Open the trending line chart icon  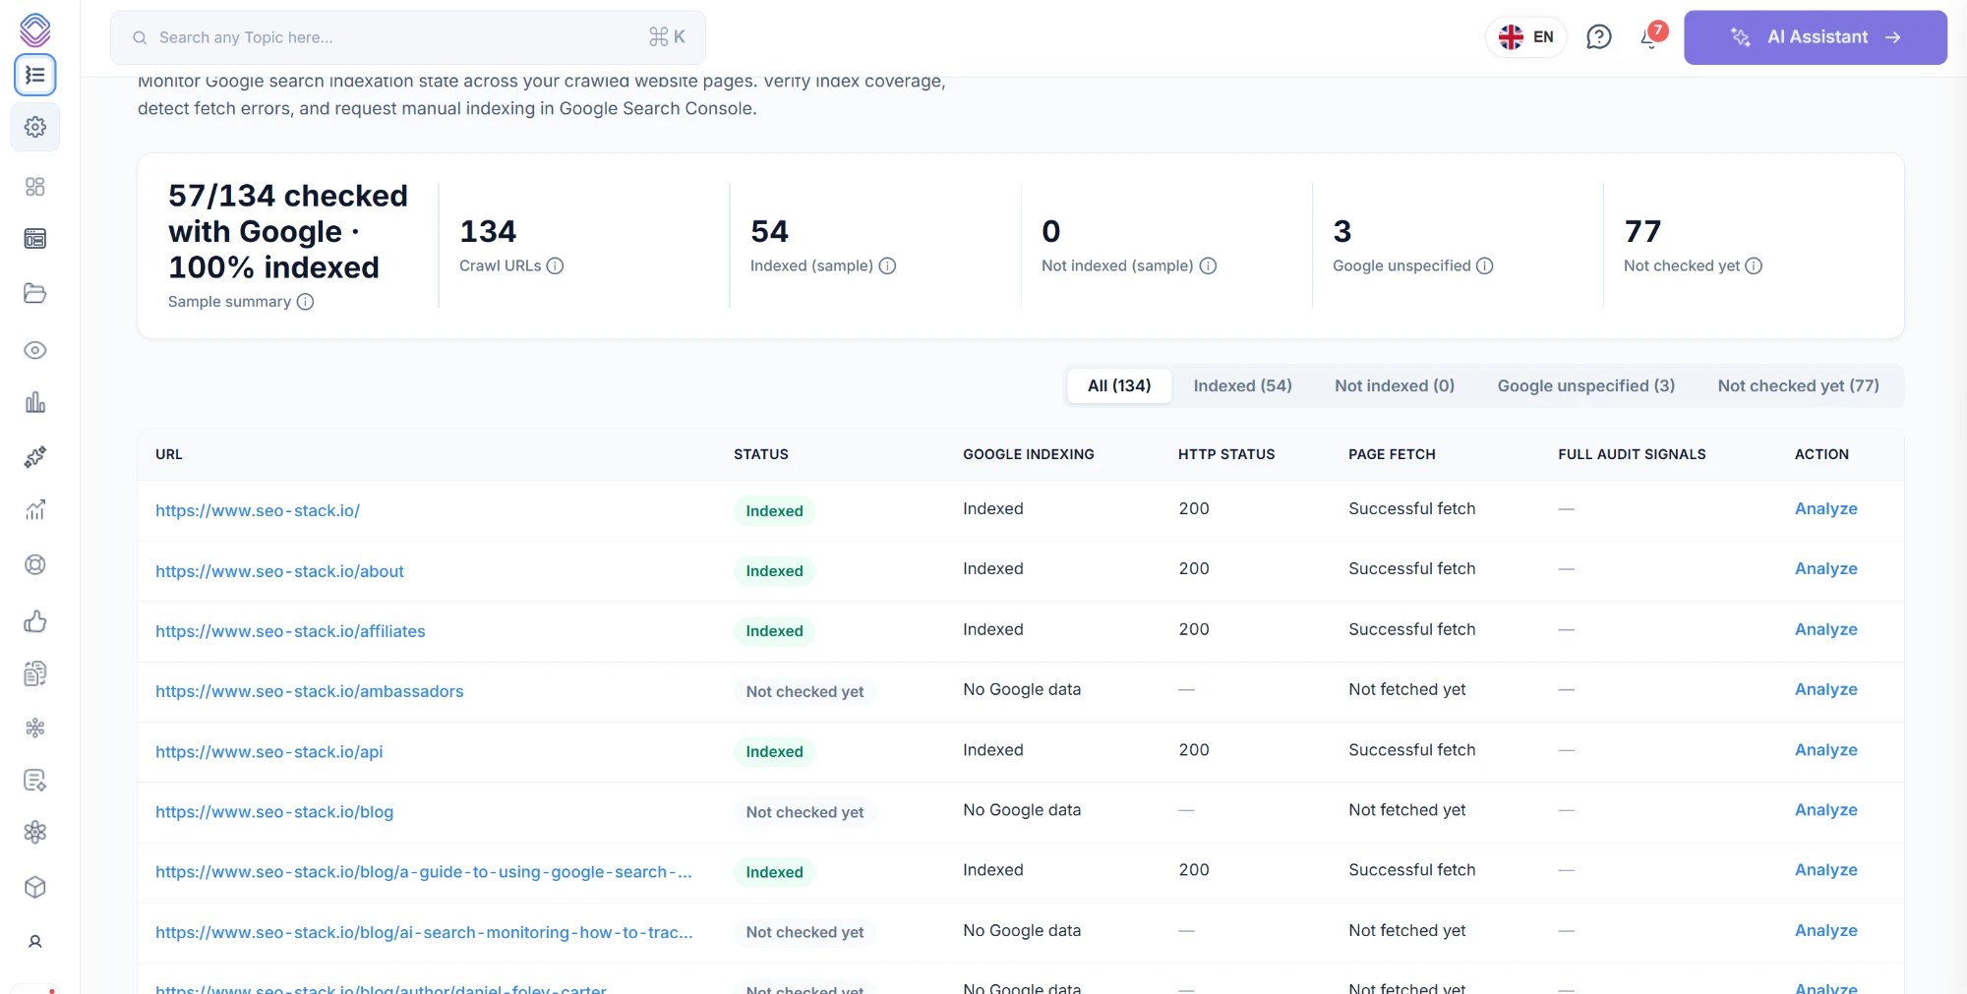pyautogui.click(x=35, y=509)
